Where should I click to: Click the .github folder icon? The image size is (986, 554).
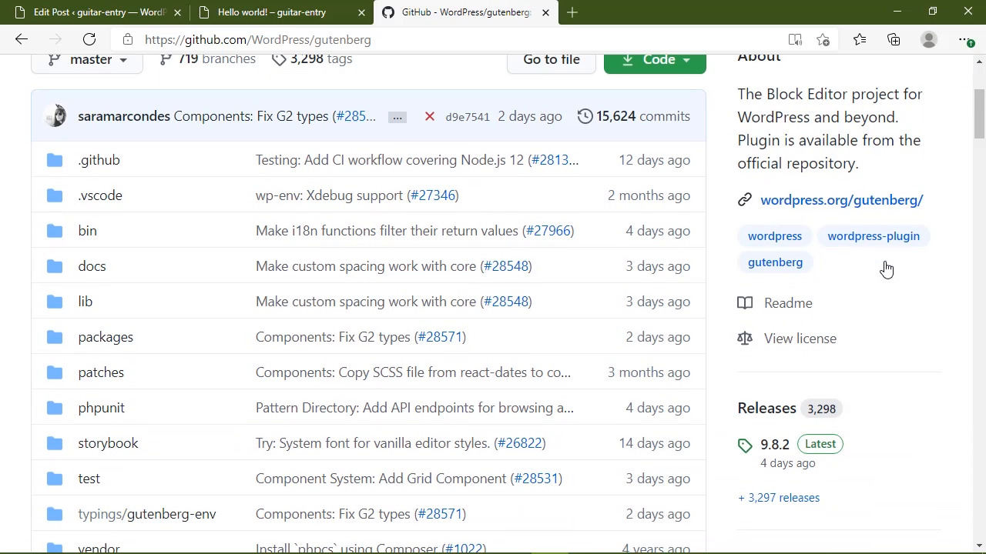point(54,160)
